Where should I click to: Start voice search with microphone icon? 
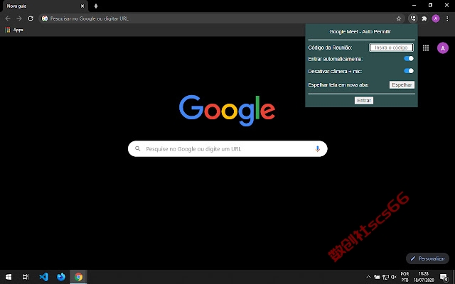318,149
